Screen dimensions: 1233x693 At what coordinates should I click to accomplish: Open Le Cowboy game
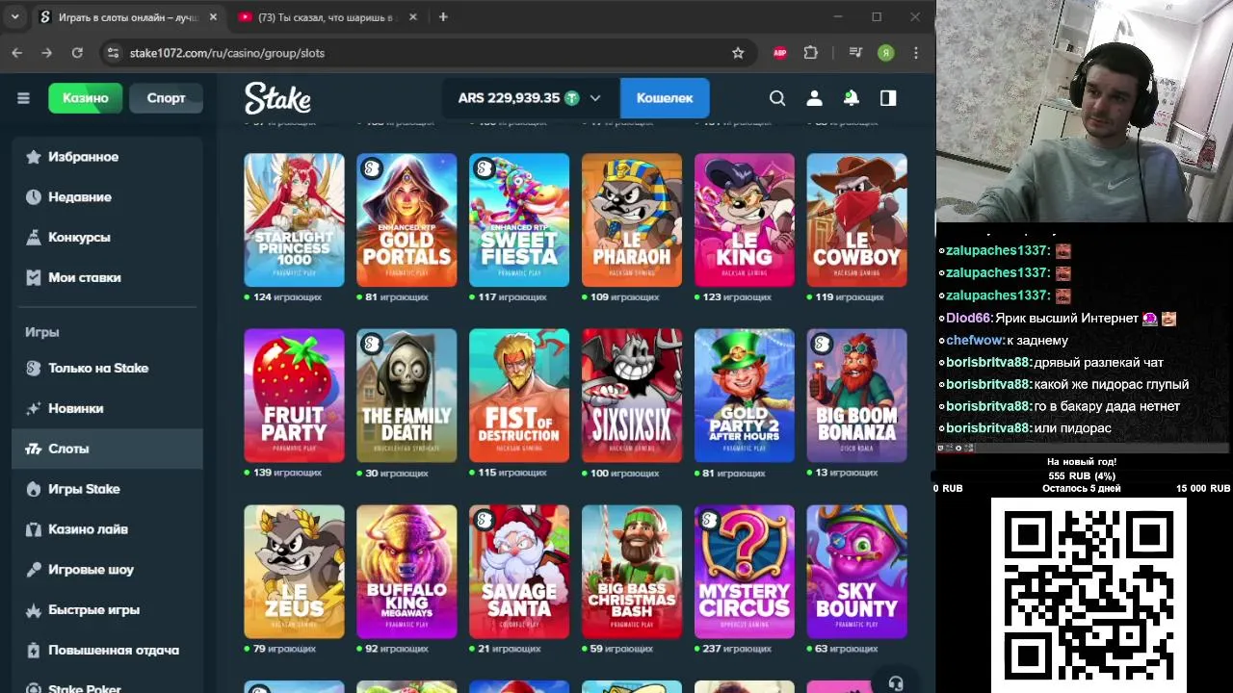point(856,219)
